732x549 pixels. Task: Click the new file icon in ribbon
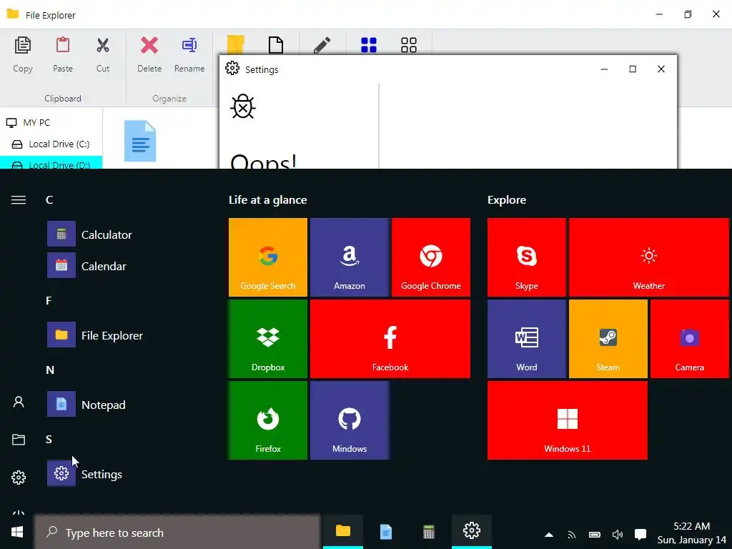point(276,45)
